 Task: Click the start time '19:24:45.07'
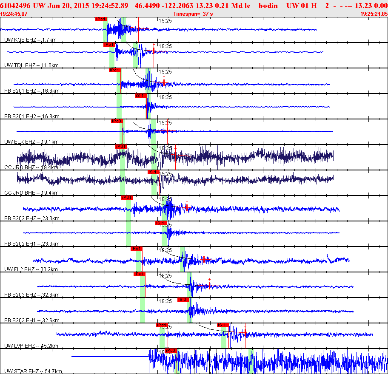(14, 14)
